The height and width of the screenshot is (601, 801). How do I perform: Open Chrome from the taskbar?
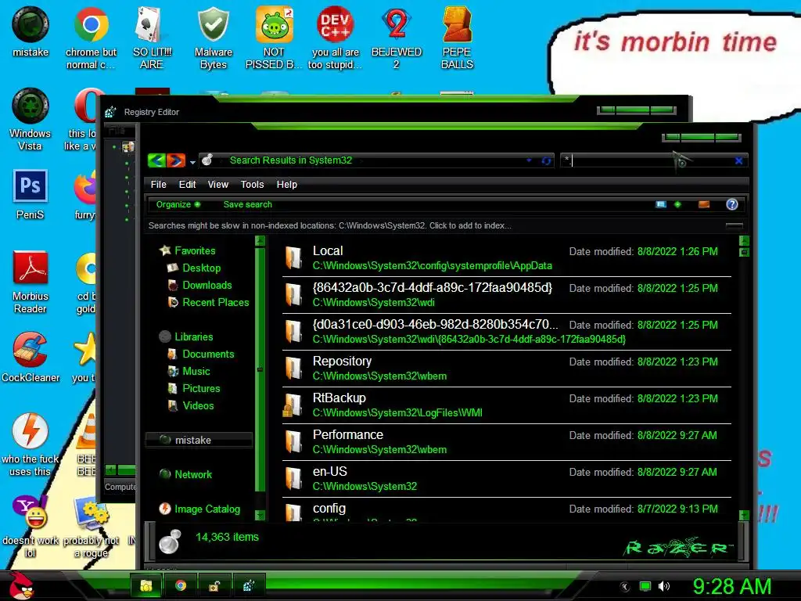coord(181,585)
